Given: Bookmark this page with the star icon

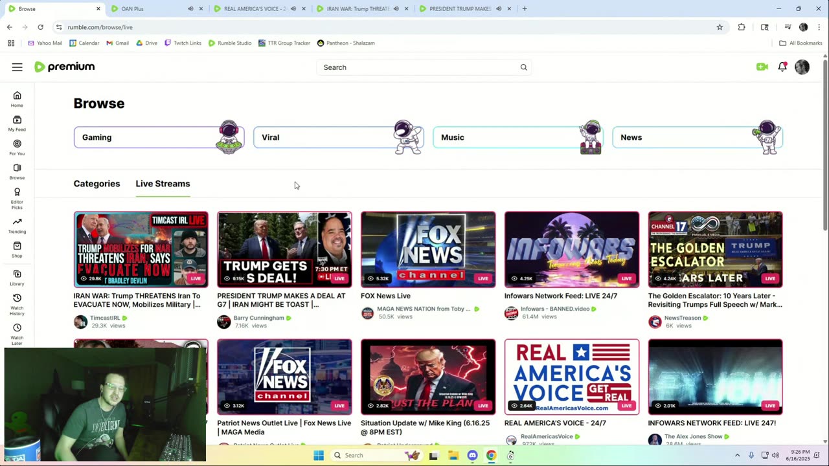Looking at the screenshot, I should [x=720, y=27].
